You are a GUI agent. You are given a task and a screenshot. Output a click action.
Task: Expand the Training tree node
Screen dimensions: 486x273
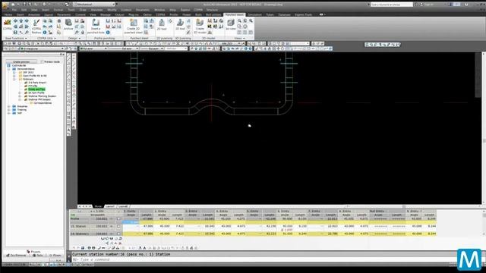[9, 109]
